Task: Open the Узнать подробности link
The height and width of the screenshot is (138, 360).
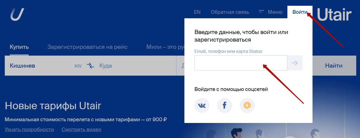Action: [29, 129]
